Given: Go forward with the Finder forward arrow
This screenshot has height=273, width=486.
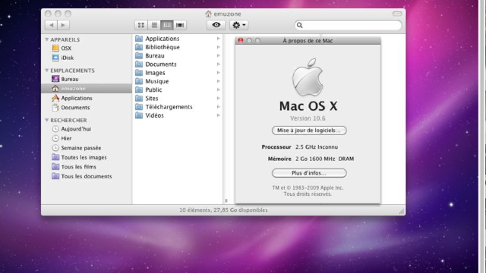Looking at the screenshot, I should 63,25.
